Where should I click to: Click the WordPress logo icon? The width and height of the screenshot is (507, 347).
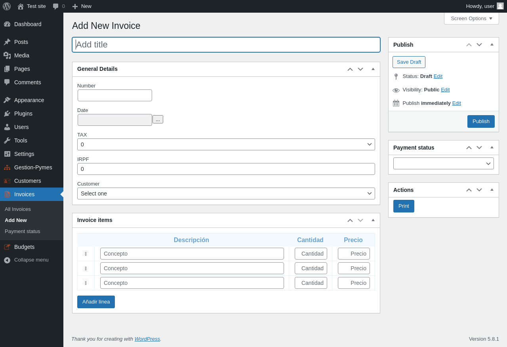[7, 6]
